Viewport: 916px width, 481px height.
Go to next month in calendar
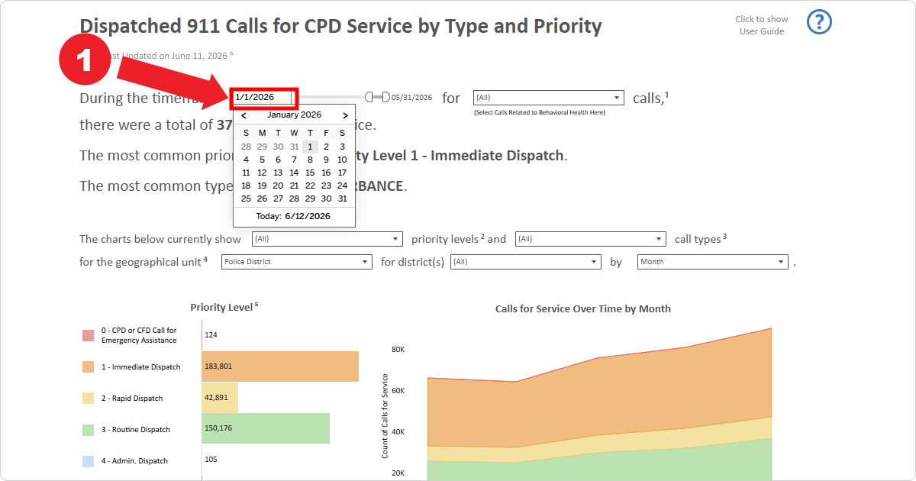click(345, 115)
